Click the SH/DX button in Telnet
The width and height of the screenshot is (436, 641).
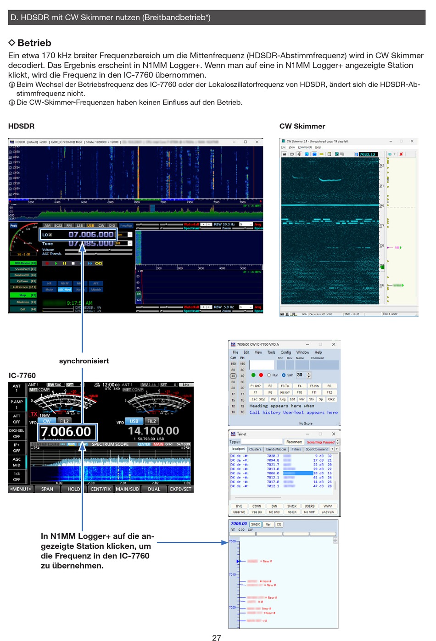coord(292,506)
